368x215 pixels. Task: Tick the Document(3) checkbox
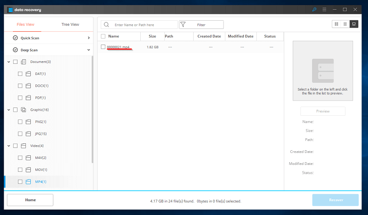pos(15,62)
